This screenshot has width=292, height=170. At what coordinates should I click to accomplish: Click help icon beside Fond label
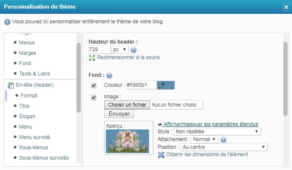109,76
